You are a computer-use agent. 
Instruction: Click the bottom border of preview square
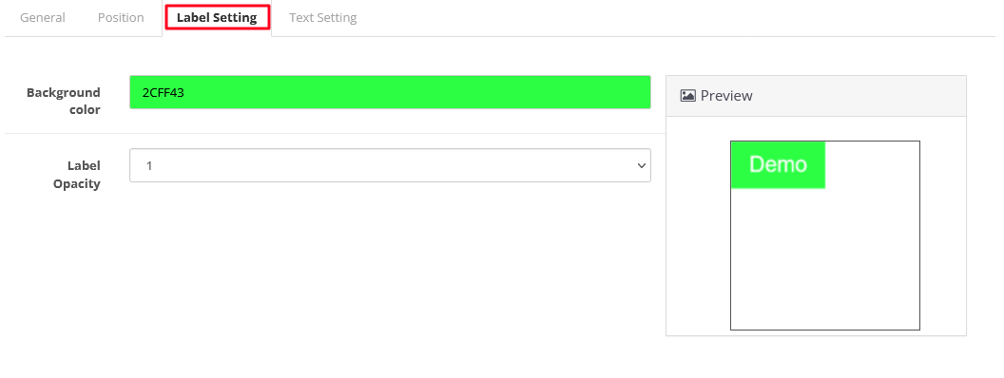click(825, 330)
